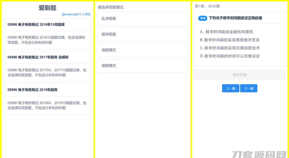Select answer A 数字时间戳由金融机构提供
The width and height of the screenshot is (289, 158).
pyautogui.click(x=227, y=32)
